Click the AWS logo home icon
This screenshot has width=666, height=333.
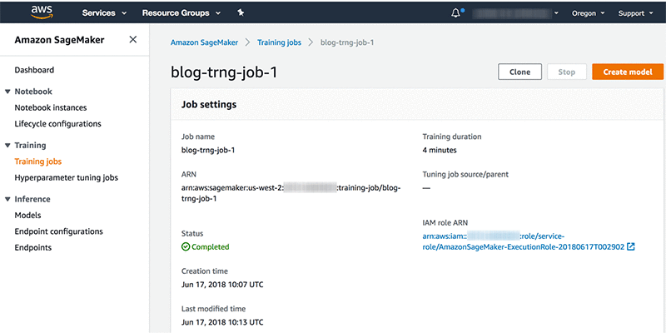(x=42, y=12)
